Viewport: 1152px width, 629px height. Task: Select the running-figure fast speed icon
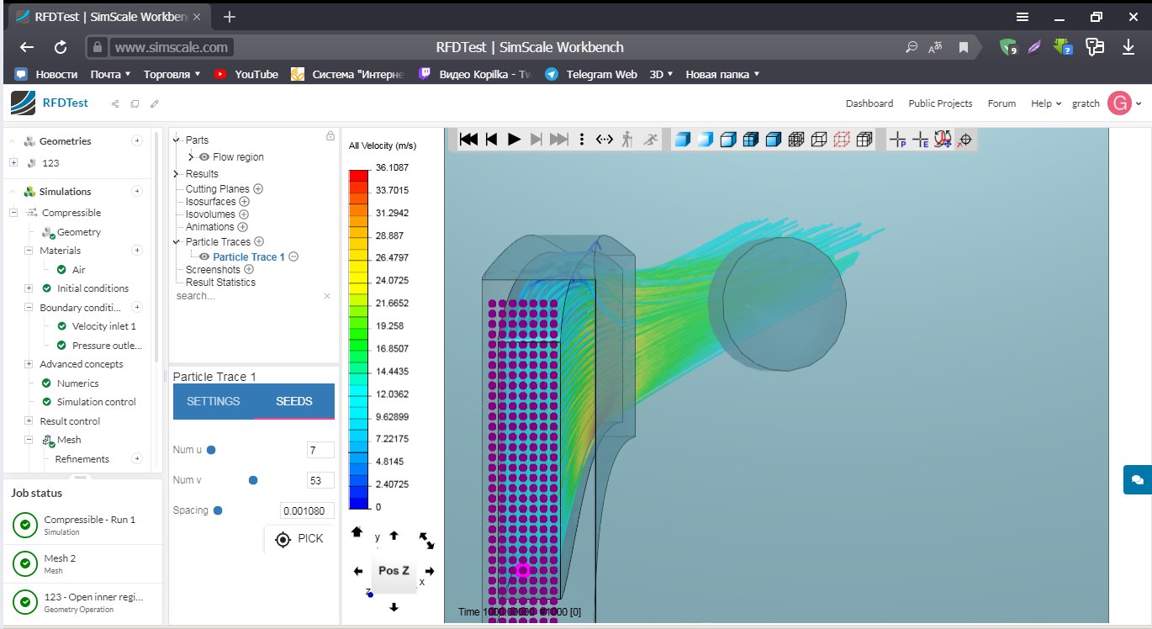651,140
